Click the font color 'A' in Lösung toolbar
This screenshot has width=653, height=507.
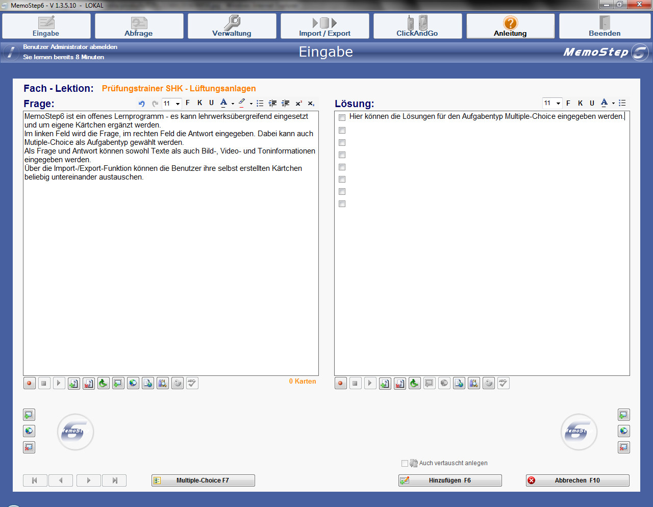604,103
